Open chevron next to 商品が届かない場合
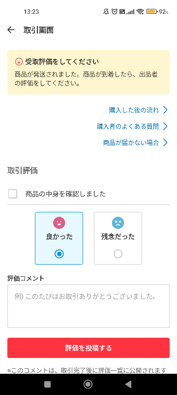The height and width of the screenshot is (395, 177). tap(165, 143)
